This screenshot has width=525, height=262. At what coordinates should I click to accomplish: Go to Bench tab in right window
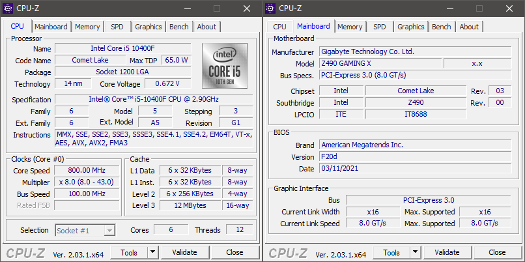pyautogui.click(x=441, y=27)
